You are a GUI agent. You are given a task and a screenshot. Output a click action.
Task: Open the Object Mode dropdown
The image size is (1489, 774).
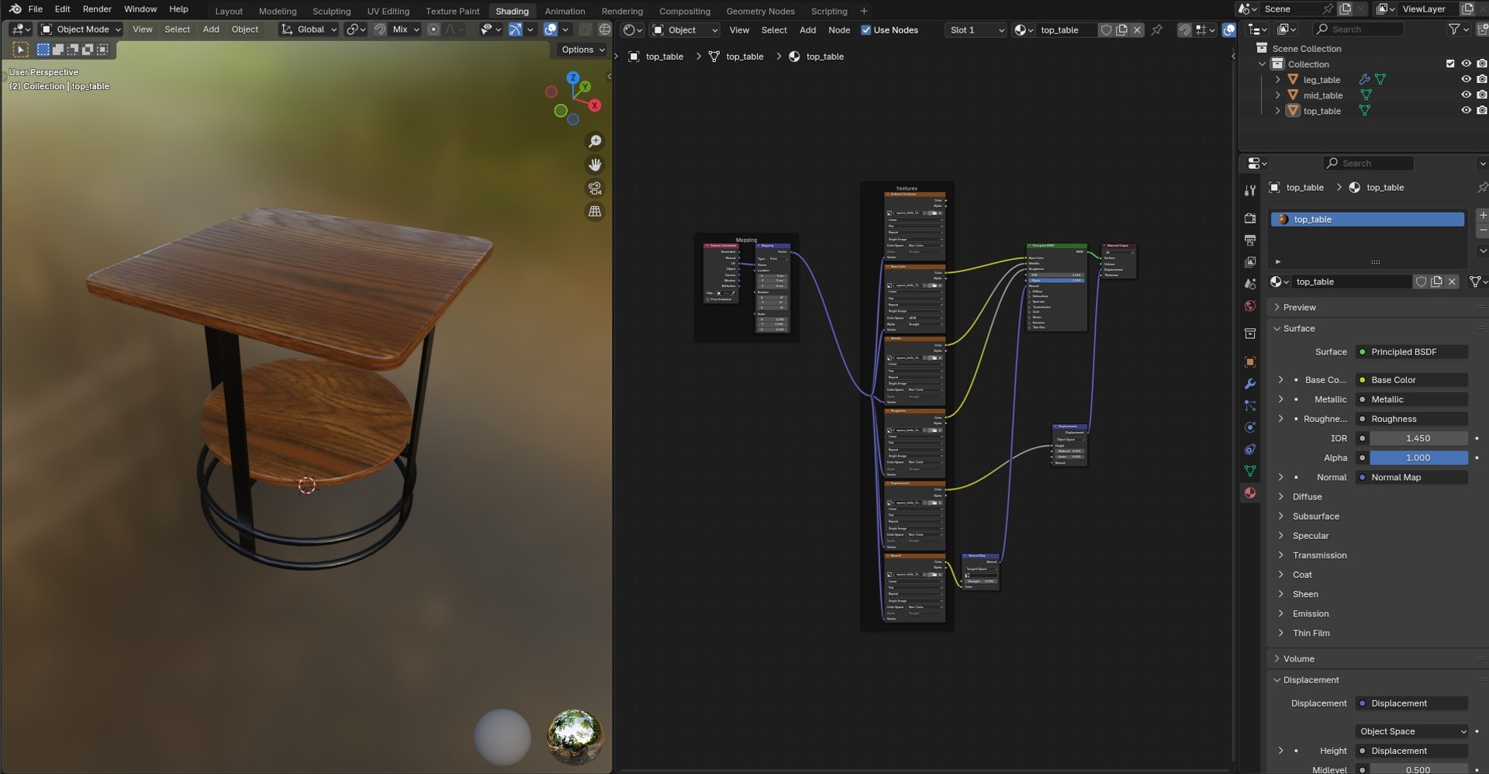tap(81, 29)
